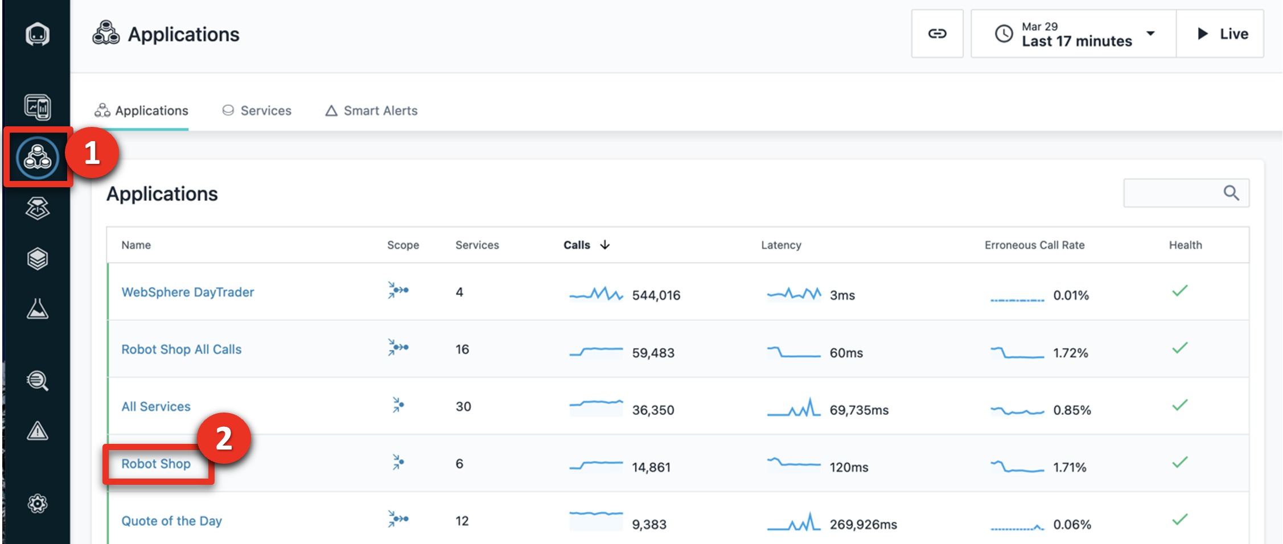
Task: Toggle sort on Calls column header
Action: [586, 245]
